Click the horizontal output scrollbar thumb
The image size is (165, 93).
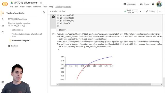tap(105, 84)
